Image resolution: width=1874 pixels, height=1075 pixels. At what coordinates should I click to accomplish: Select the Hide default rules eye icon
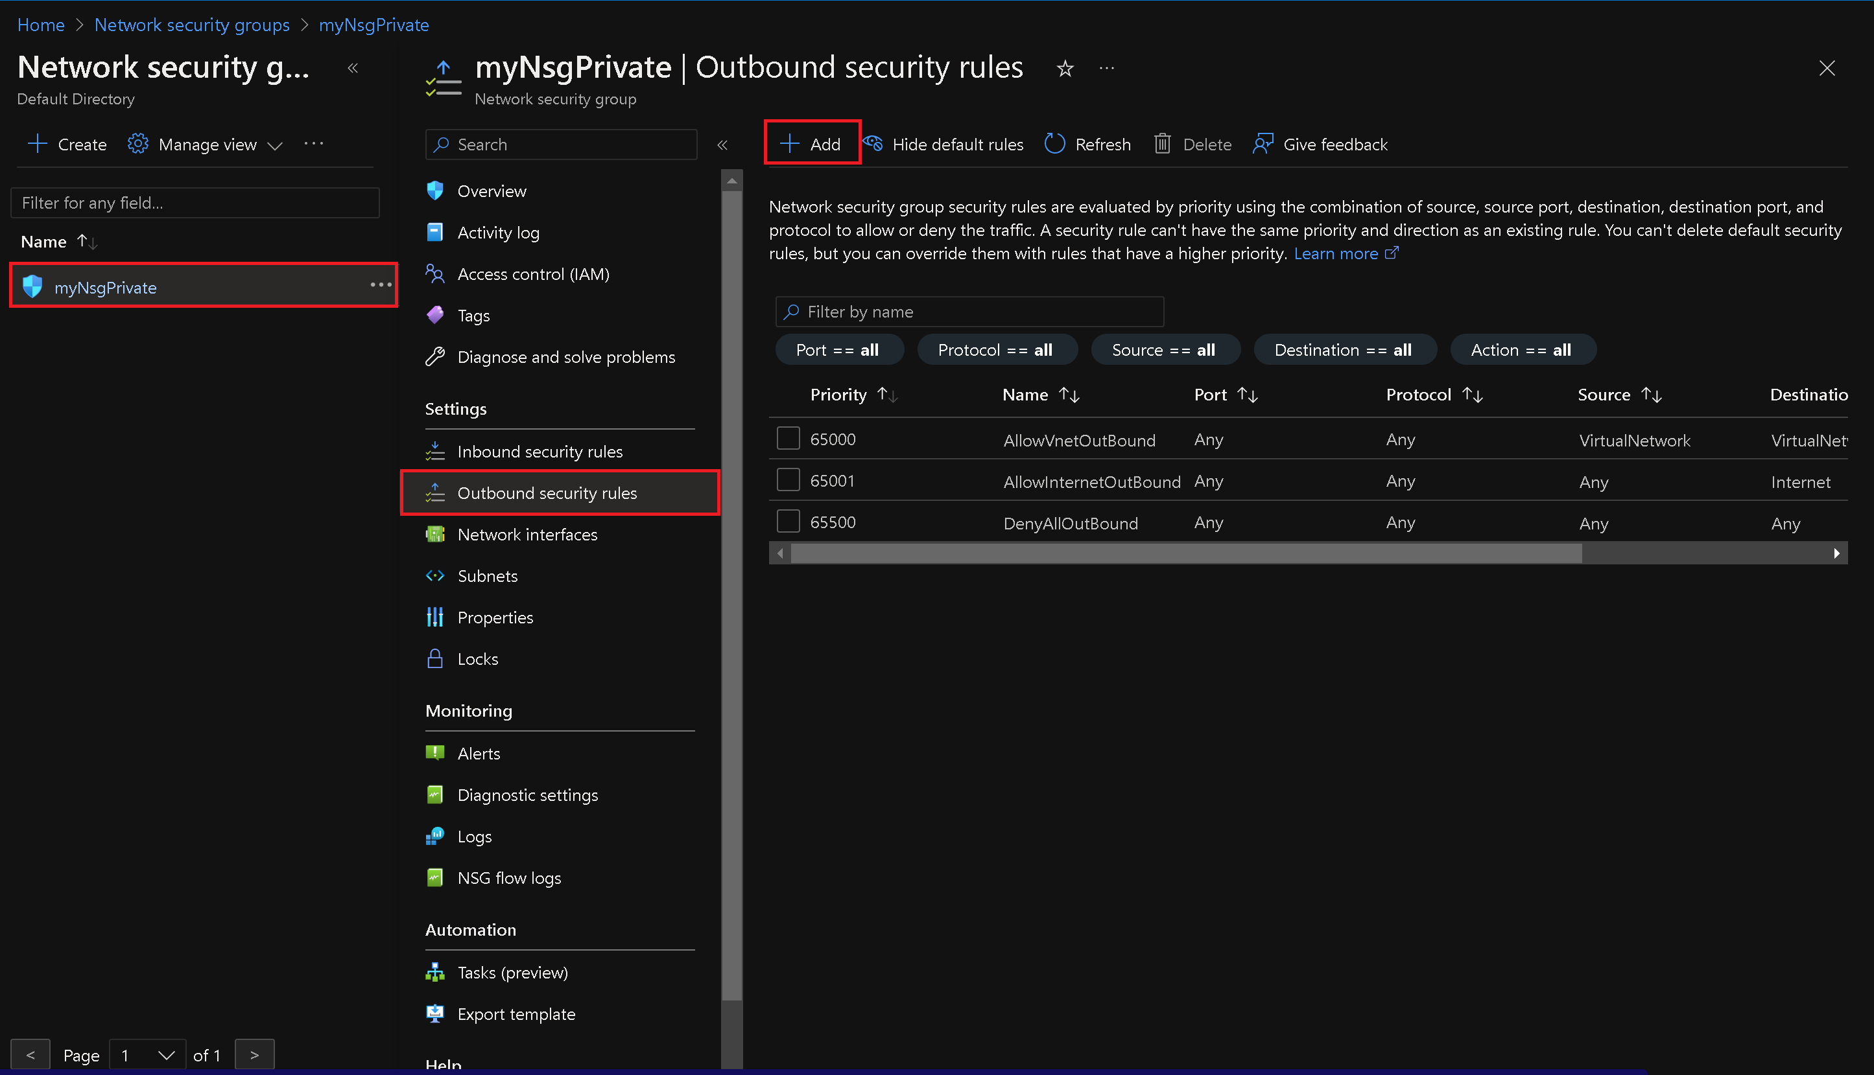click(x=873, y=144)
